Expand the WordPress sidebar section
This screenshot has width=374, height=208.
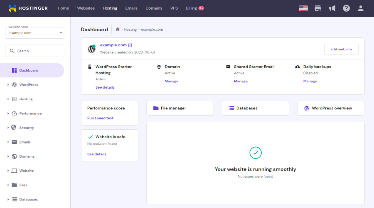[29, 85]
